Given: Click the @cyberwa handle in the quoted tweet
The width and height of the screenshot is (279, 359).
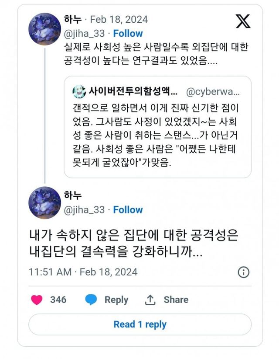Looking at the screenshot, I should pos(213,92).
